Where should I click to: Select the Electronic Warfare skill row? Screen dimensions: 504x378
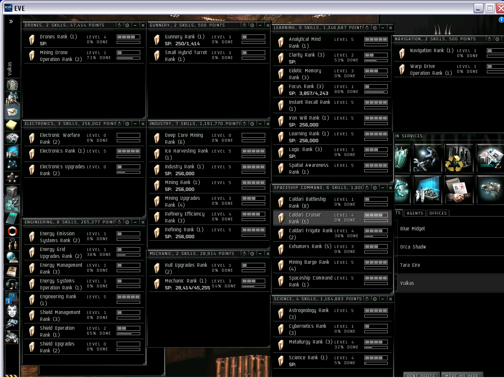click(84, 138)
